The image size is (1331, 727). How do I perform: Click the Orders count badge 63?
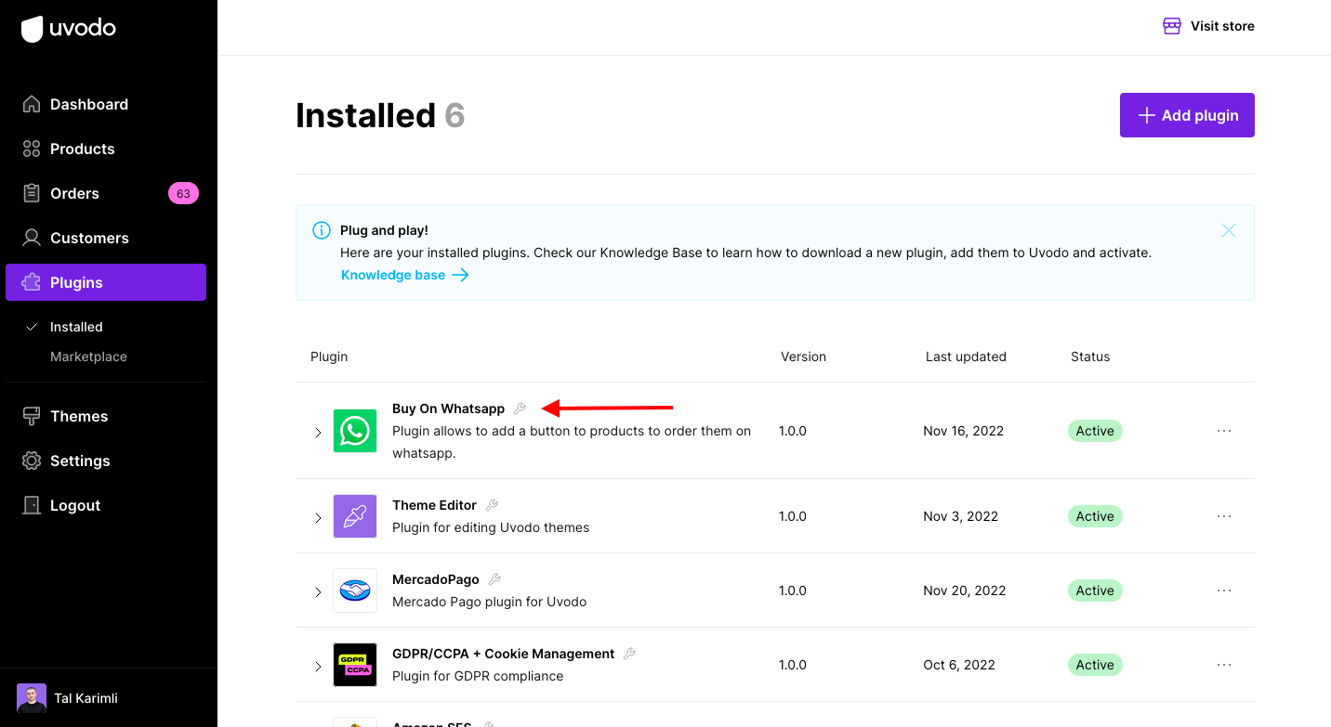[x=183, y=193]
